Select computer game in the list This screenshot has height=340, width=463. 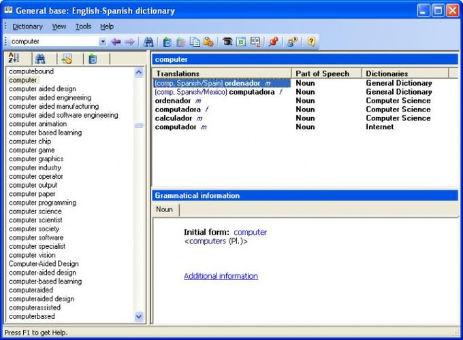32,150
